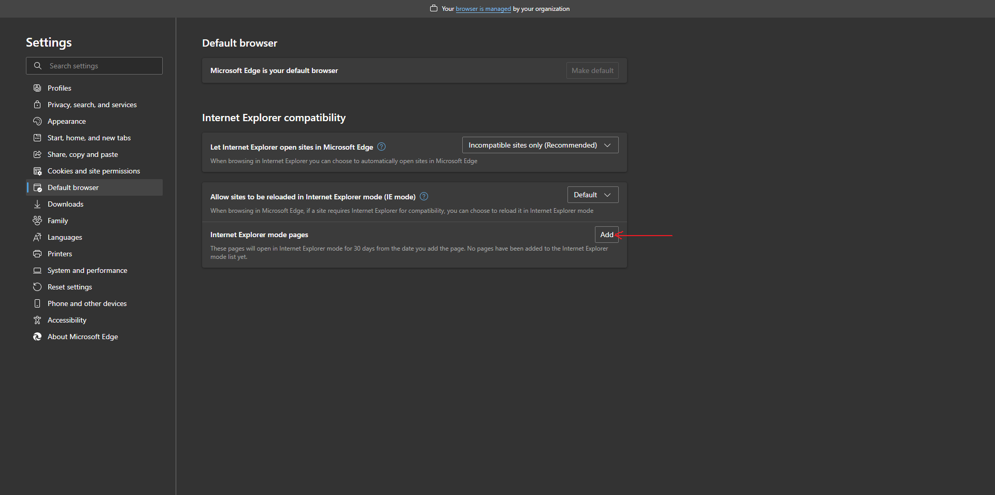The image size is (995, 495).
Task: Click the Default browser sidebar icon
Action: 37,187
